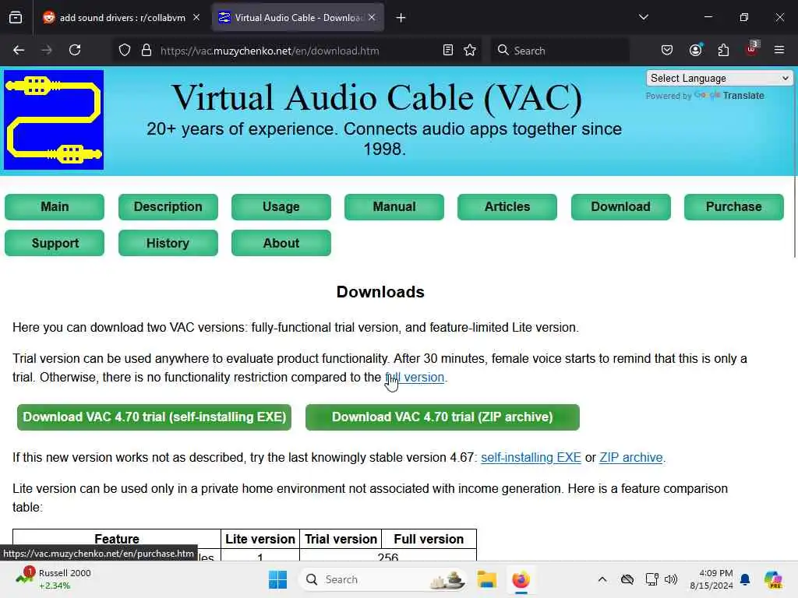Bookmark this page with the star icon
Image resolution: width=798 pixels, height=598 pixels.
(x=470, y=50)
